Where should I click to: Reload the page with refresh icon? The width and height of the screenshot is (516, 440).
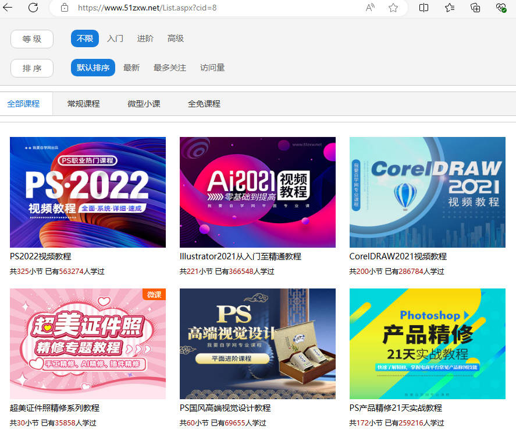point(33,7)
